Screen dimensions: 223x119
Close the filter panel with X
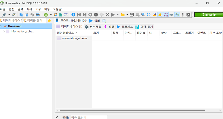(57, 117)
